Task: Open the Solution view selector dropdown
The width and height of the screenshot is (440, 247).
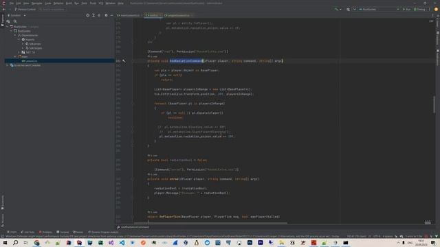Action: point(16,15)
